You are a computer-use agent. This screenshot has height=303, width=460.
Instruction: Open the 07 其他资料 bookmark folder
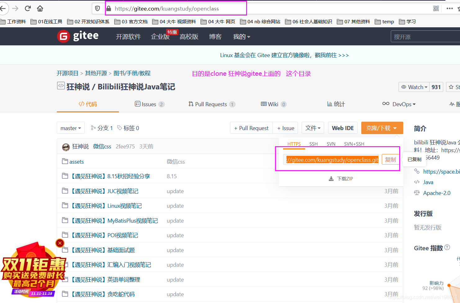(353, 21)
